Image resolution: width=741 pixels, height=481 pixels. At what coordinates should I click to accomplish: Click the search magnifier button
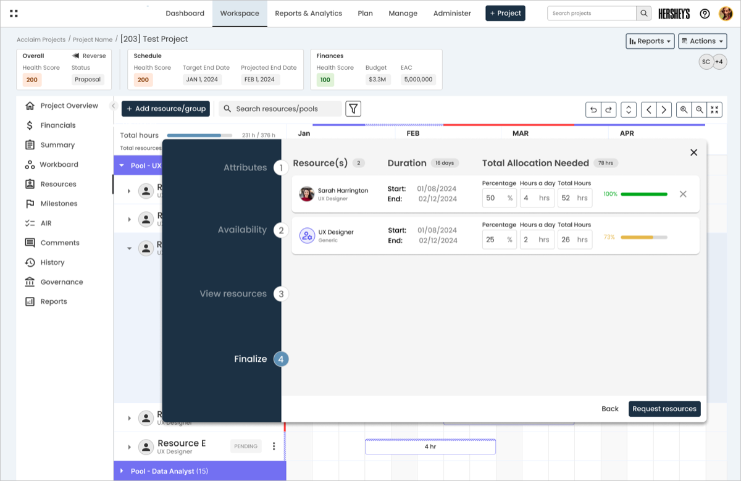(x=644, y=13)
